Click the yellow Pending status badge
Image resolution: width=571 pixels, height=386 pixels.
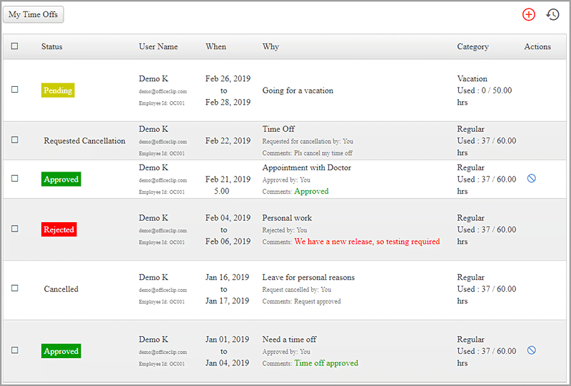coord(58,90)
